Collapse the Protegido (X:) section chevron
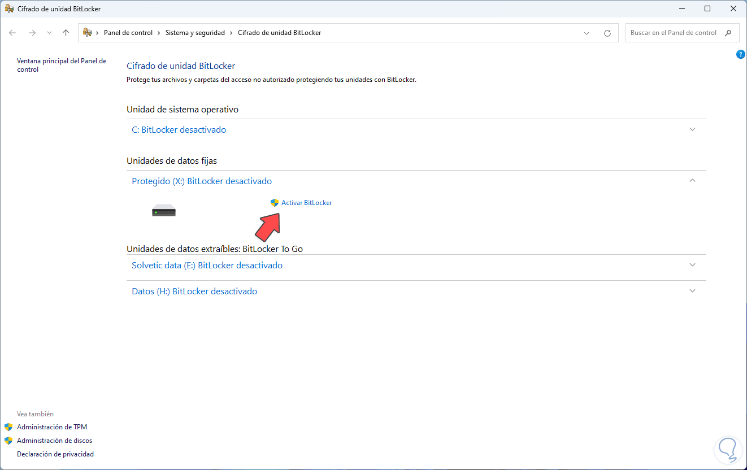Viewport: 747px width, 470px height. 693,181
